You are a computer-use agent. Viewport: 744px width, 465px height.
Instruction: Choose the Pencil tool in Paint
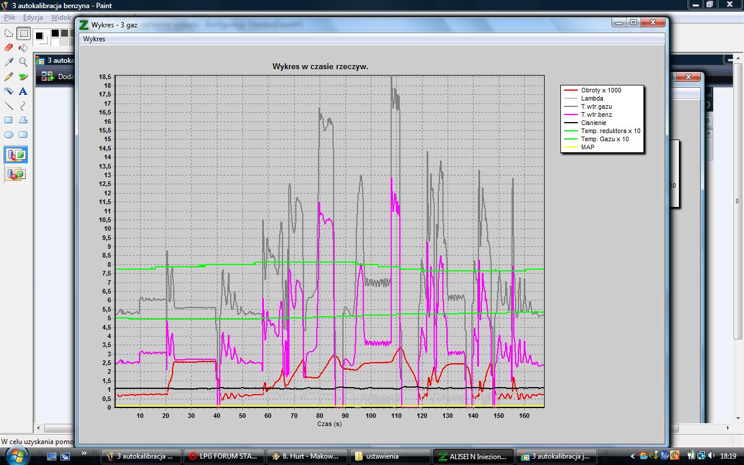(x=9, y=77)
